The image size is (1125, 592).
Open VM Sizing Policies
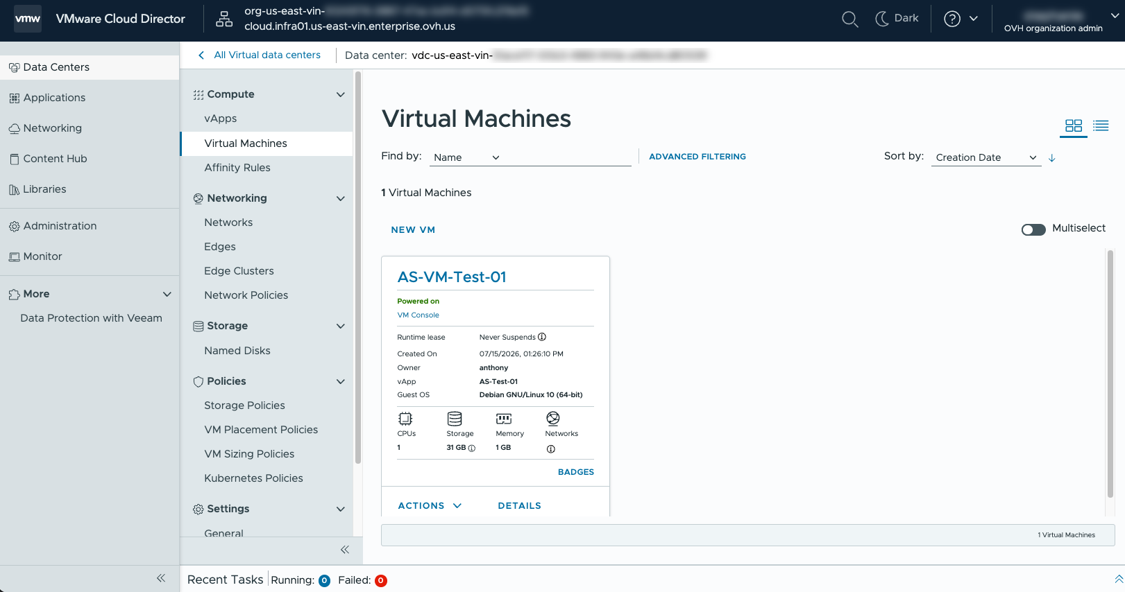click(x=249, y=454)
